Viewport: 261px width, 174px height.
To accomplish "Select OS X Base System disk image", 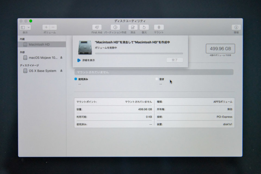I will coord(42,71).
